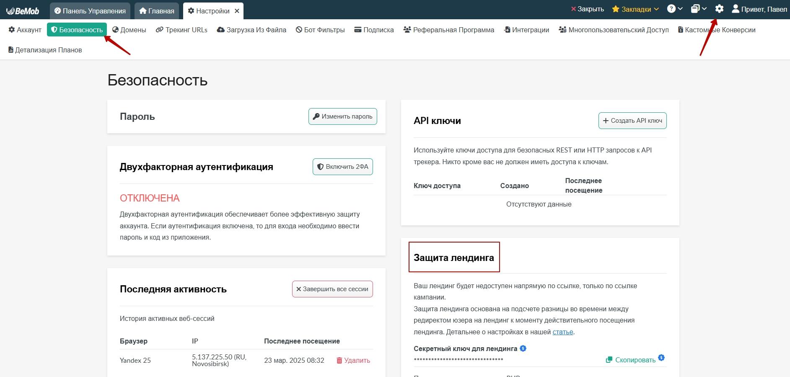Screen dimensions: 790x377
Task: Click the 5.137.225.50 IP address cell
Action: coord(219,360)
